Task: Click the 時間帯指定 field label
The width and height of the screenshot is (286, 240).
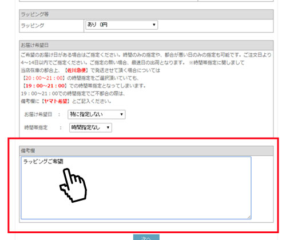Action: 36,127
